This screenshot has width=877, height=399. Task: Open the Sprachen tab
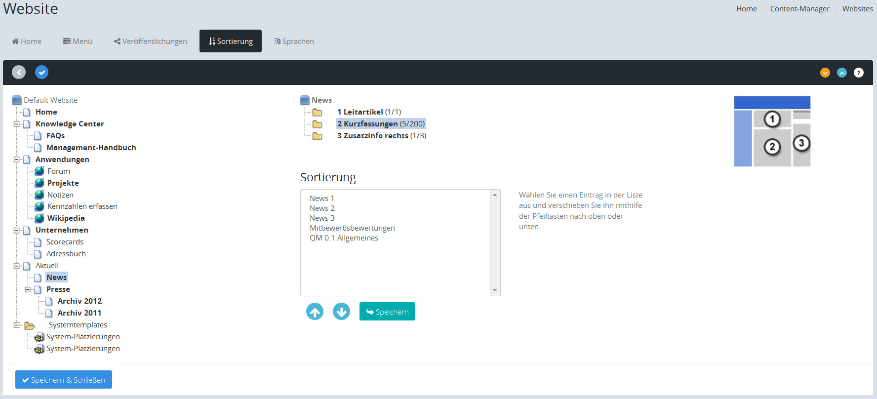294,41
